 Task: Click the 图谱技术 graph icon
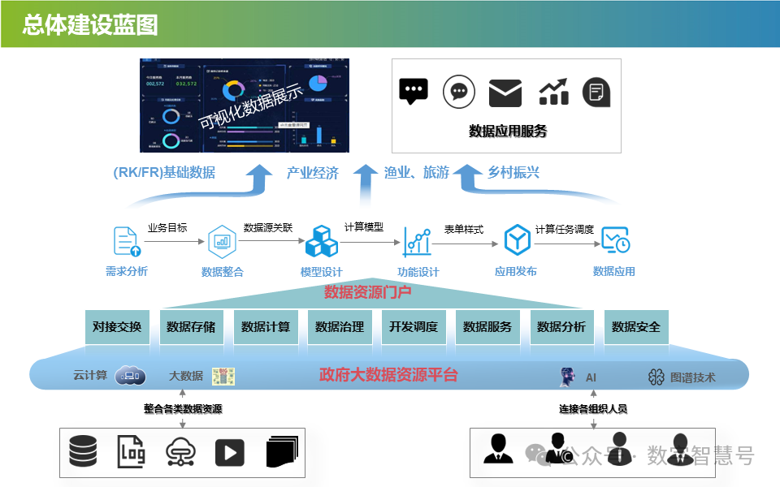click(656, 375)
